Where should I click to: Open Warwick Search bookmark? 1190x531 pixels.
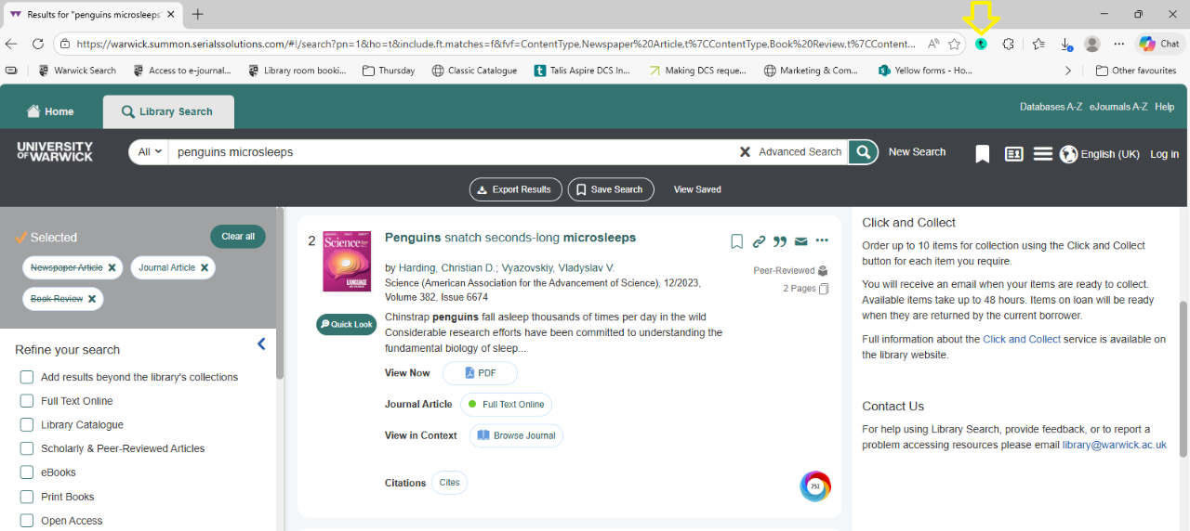coord(77,71)
